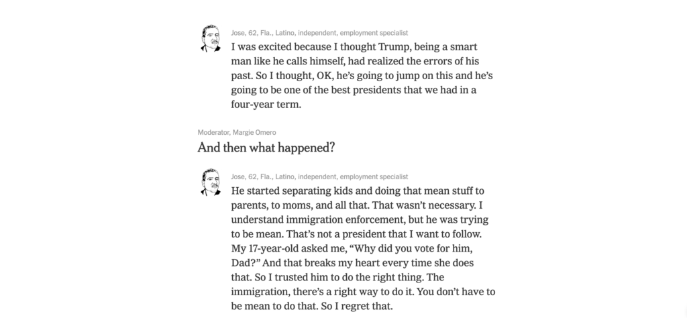This screenshot has width=687, height=318.
Task: Click the 'Moderator, Margie Omero' label
Action: click(x=237, y=133)
